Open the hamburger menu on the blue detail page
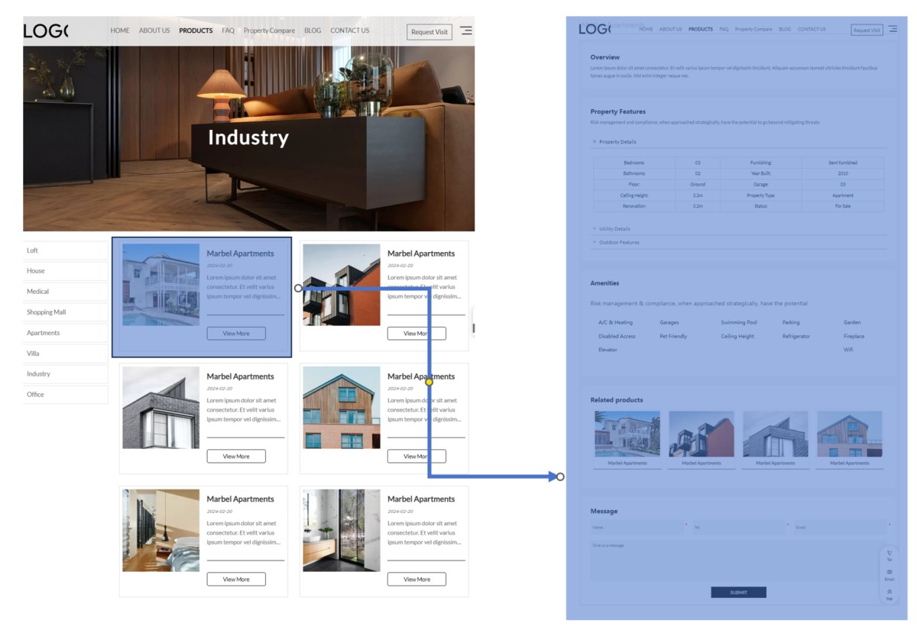The image size is (917, 630). (893, 29)
